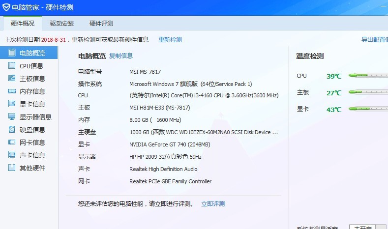This screenshot has width=388, height=229.
Task: Click the CPU temperature bar
Action: (368, 76)
